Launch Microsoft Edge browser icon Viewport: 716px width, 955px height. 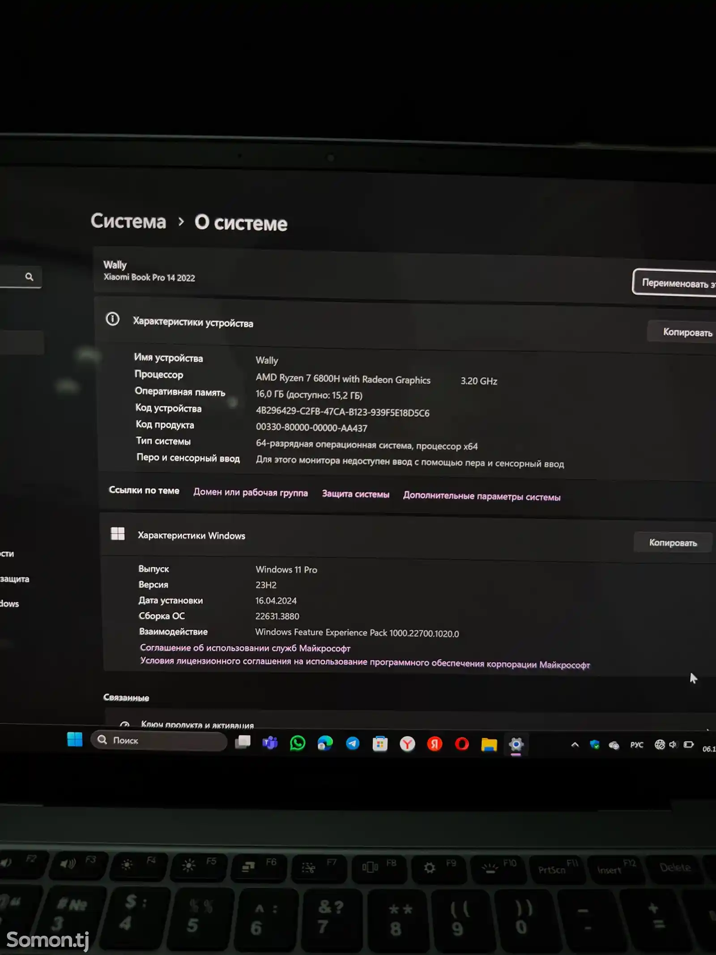pyautogui.click(x=325, y=743)
